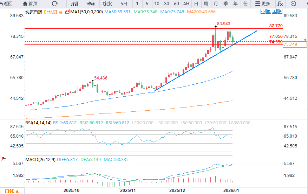Select the 月 monthly timeframe

coord(216,4)
